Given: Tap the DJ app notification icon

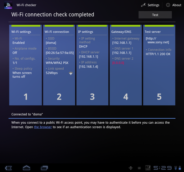Looking at the screenshot, I should (148, 168).
